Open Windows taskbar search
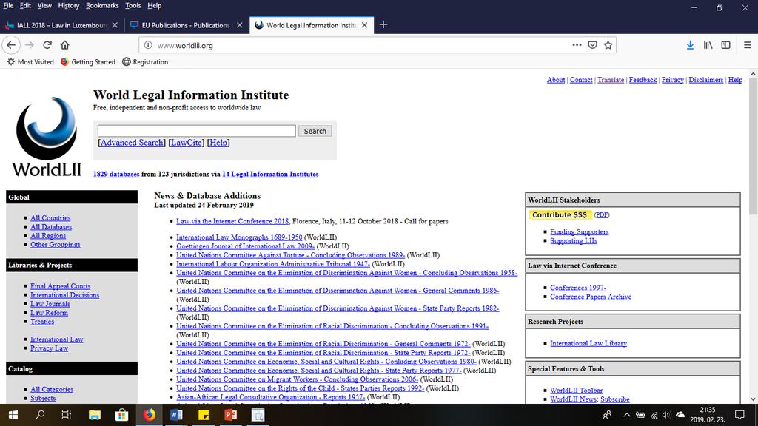 pos(40,415)
